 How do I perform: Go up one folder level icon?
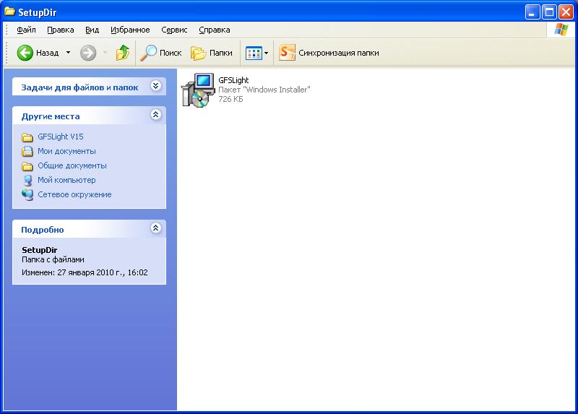coord(123,53)
